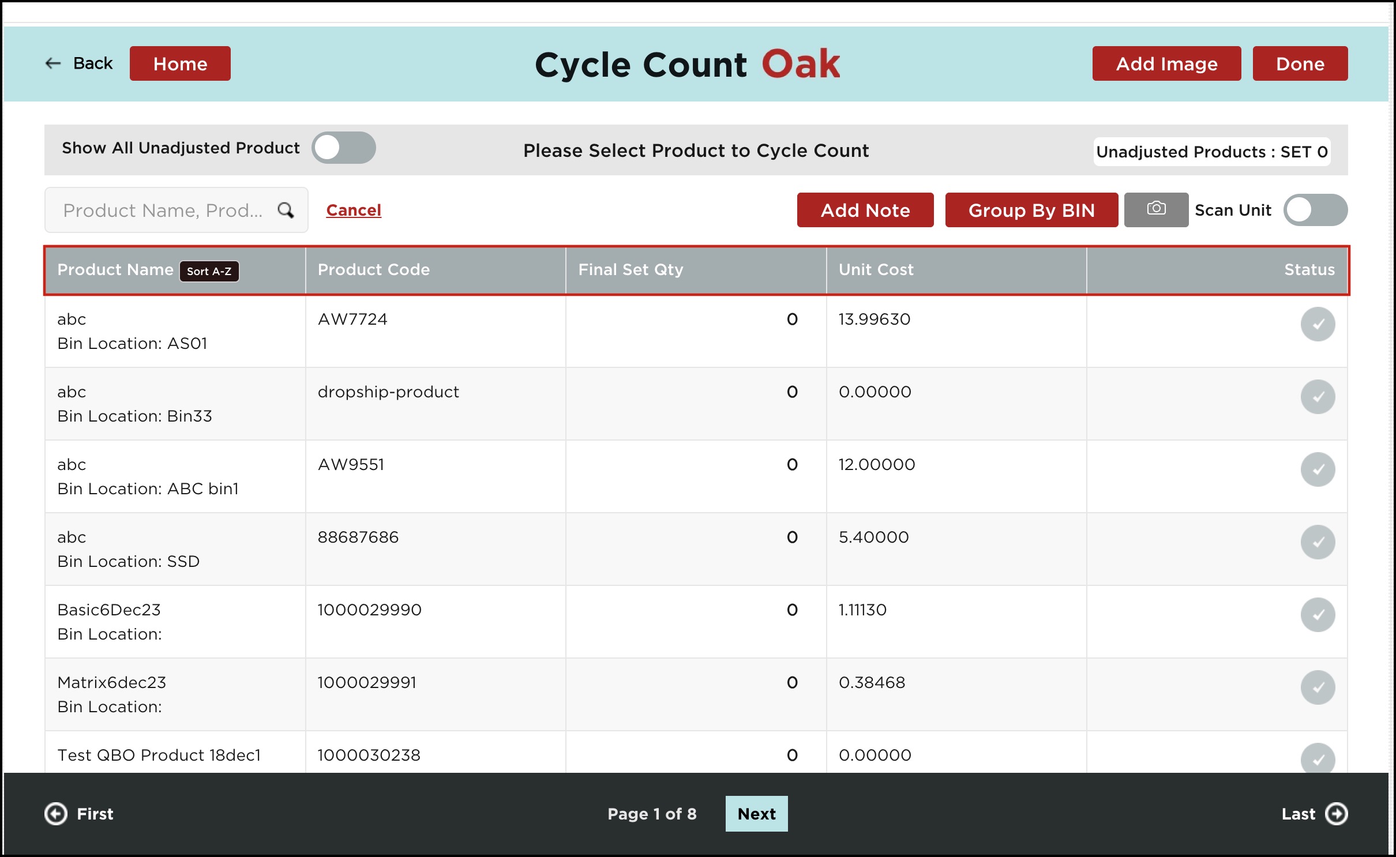Enable Show All Unadjusted Product toggle
Screen dimensions: 1396x857
pyautogui.click(x=344, y=148)
